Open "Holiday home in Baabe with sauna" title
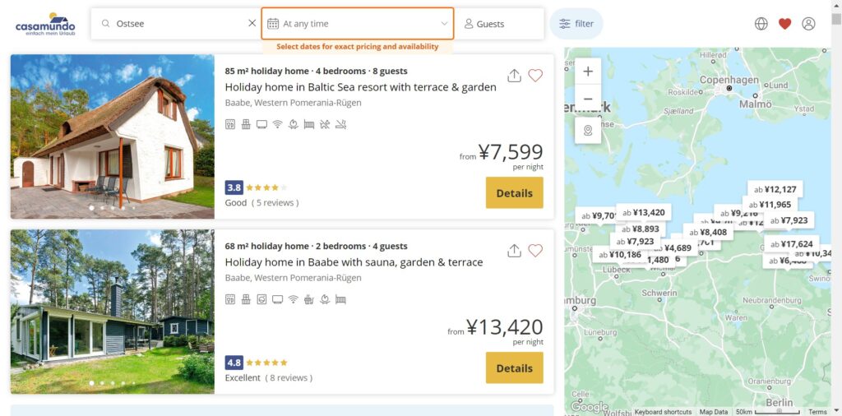842x416 pixels. coord(354,262)
